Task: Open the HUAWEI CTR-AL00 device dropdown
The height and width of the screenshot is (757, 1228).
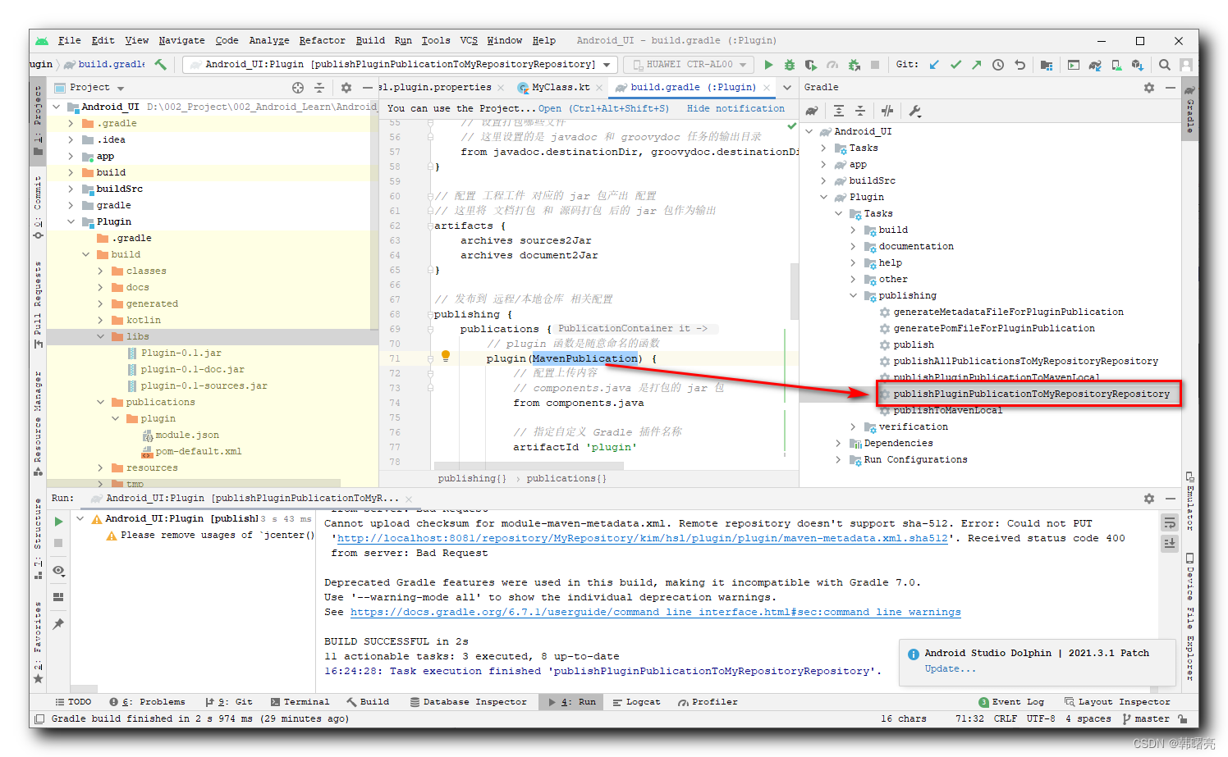Action: coord(690,65)
